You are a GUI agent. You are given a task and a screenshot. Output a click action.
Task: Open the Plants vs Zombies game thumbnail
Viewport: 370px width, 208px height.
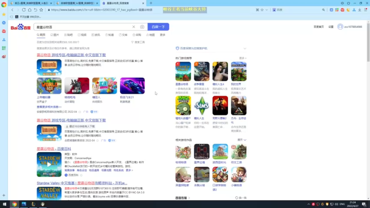tap(183, 105)
